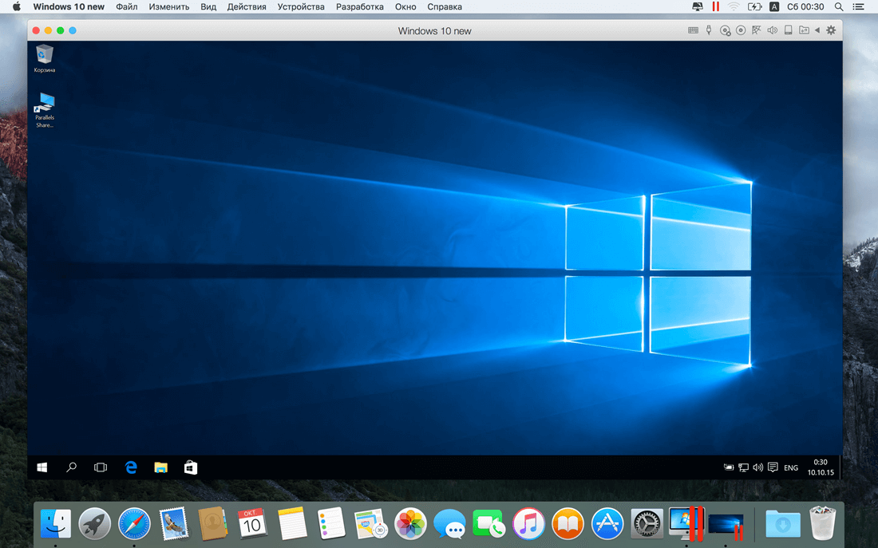Open the CD/DVD drive icon in title bar

click(x=725, y=30)
